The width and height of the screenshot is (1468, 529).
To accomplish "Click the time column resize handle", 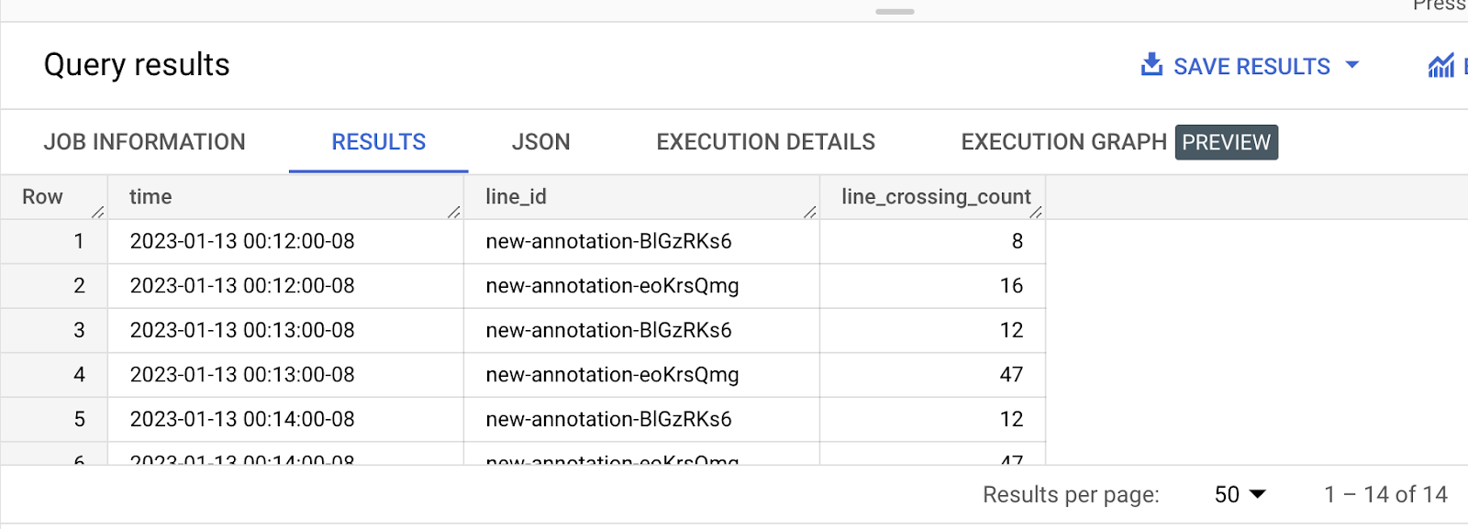I will click(x=453, y=213).
